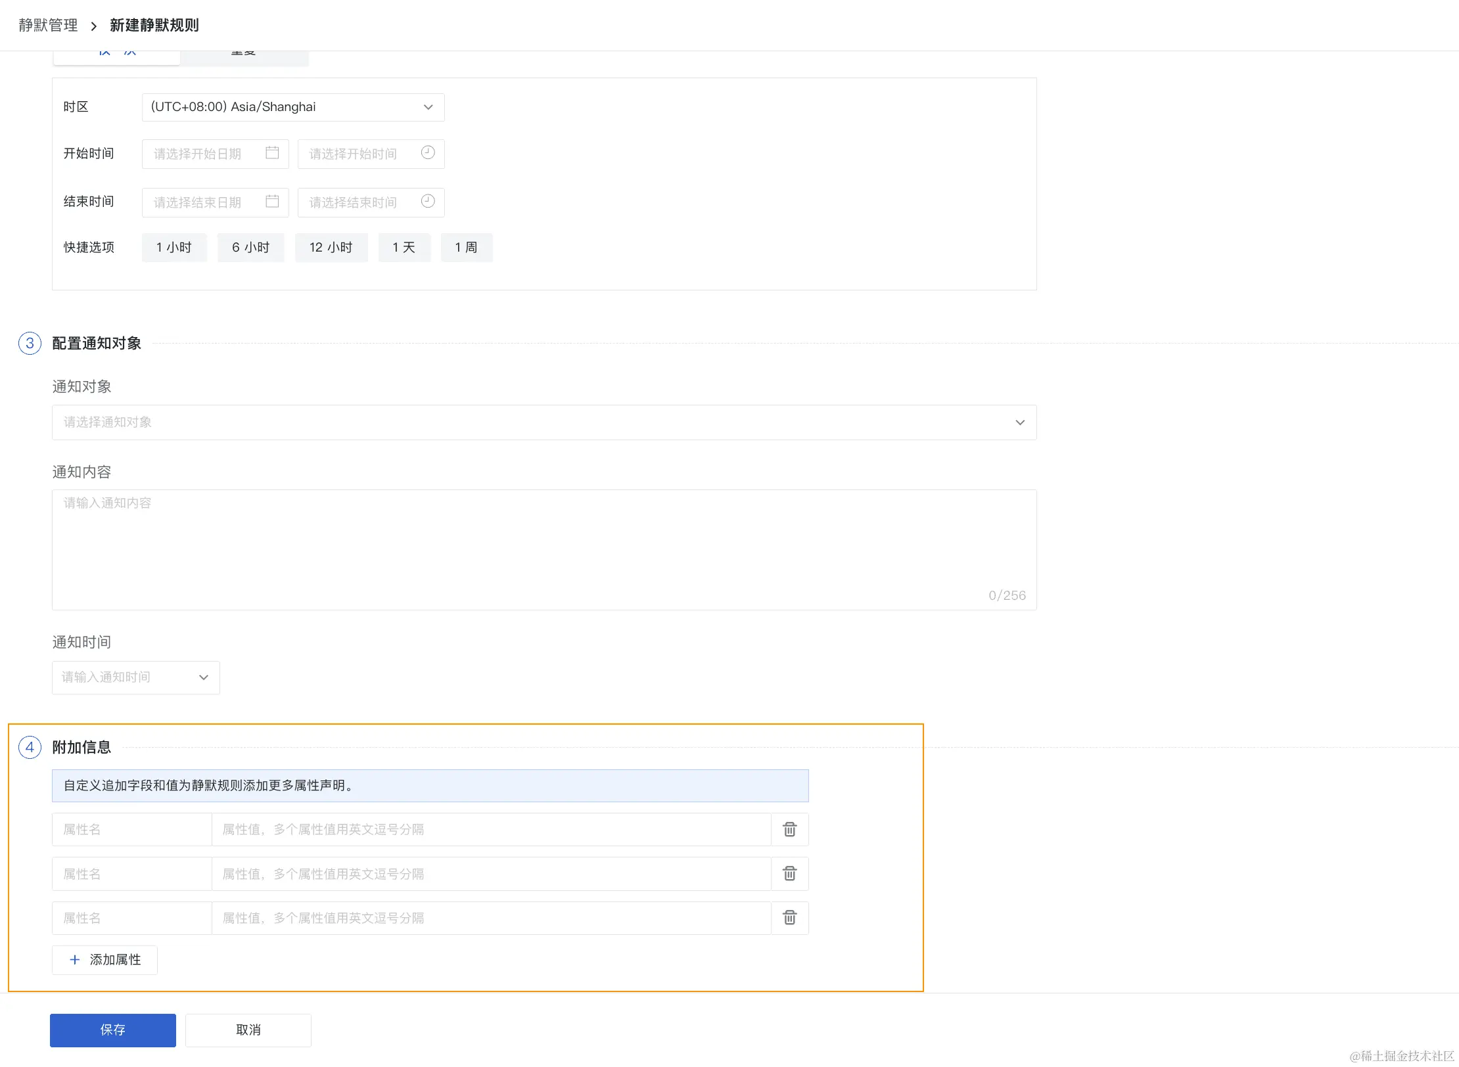
Task: Focus the 通知内容 text area
Action: [x=544, y=549]
